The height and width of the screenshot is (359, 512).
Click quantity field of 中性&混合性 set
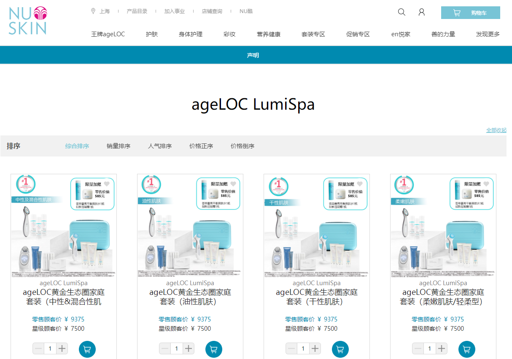(x=50, y=348)
